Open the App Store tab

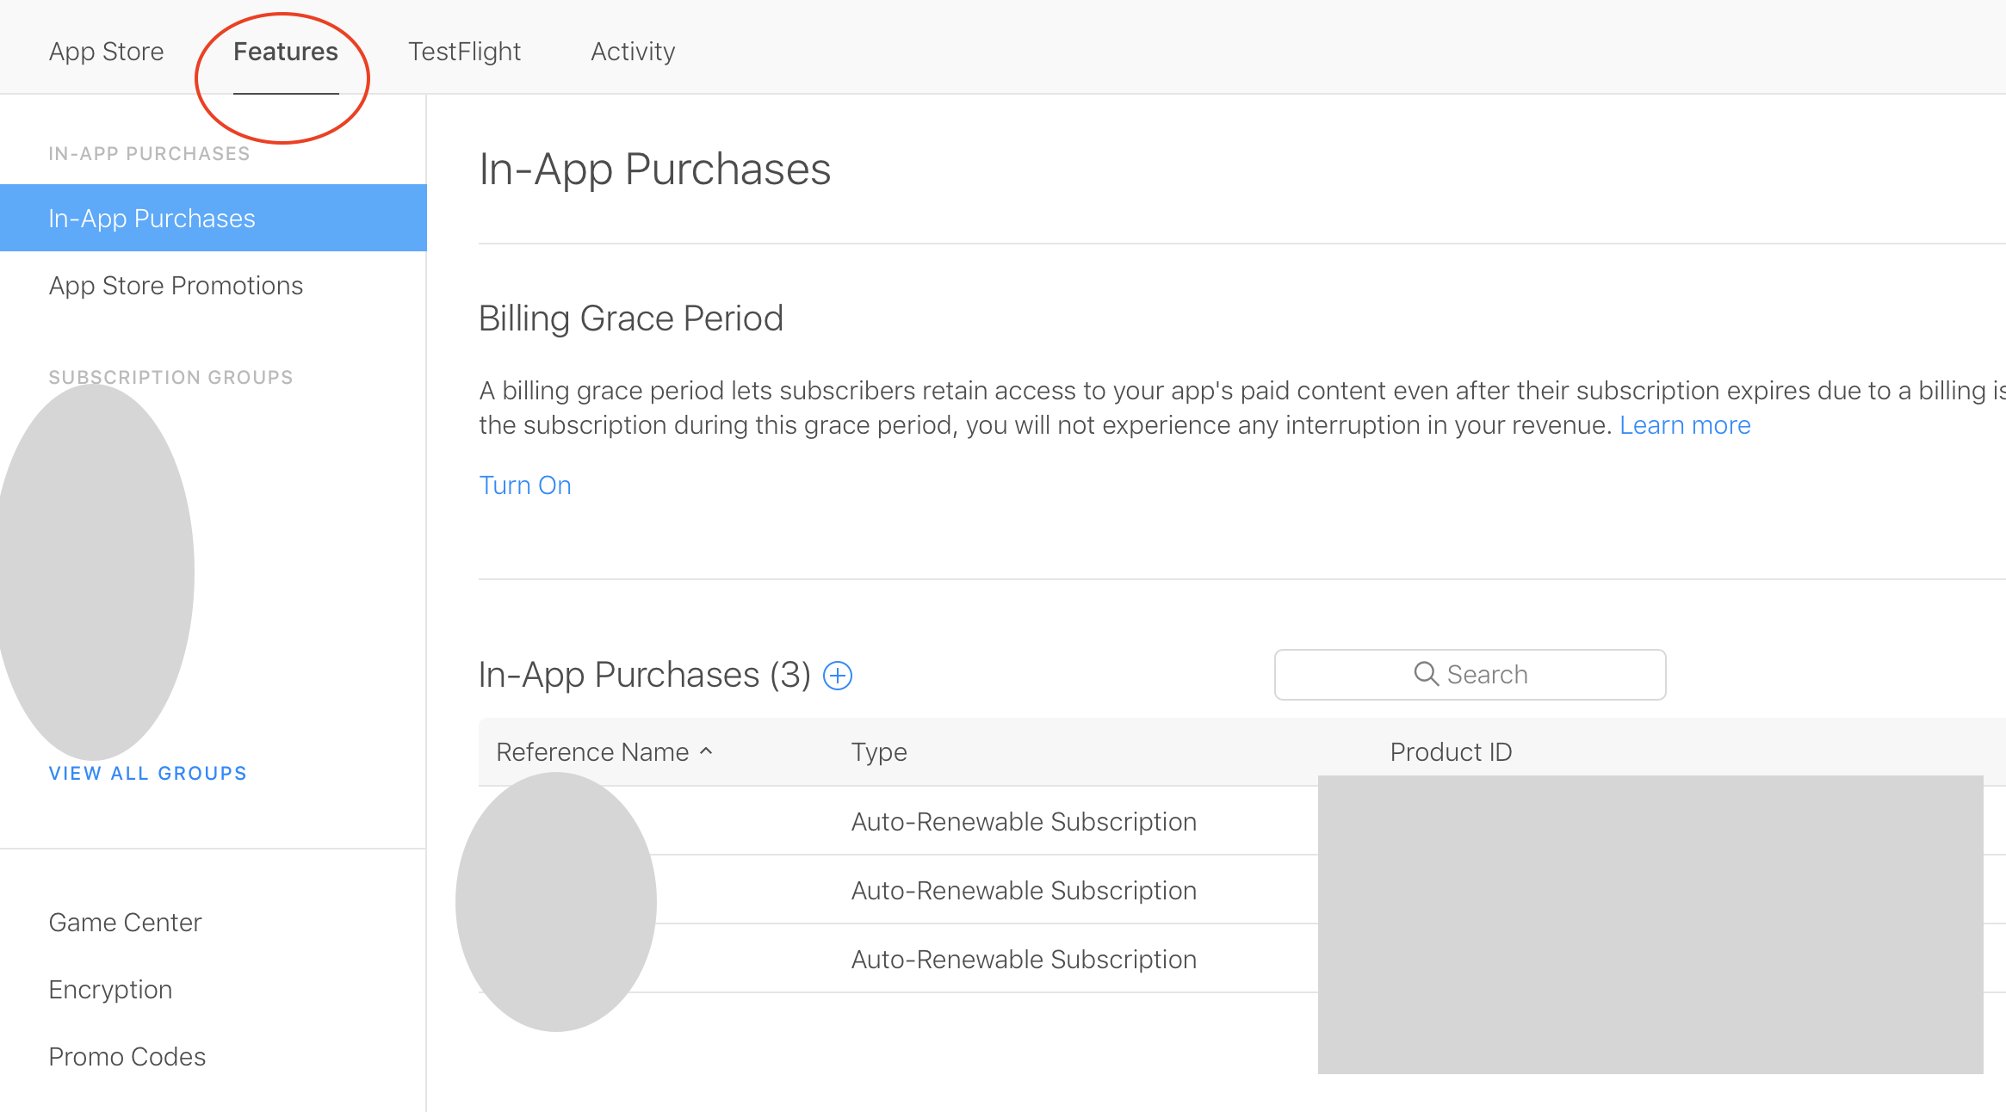106,52
